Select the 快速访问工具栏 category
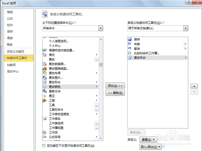This screenshot has width=202, height=151. point(19,58)
